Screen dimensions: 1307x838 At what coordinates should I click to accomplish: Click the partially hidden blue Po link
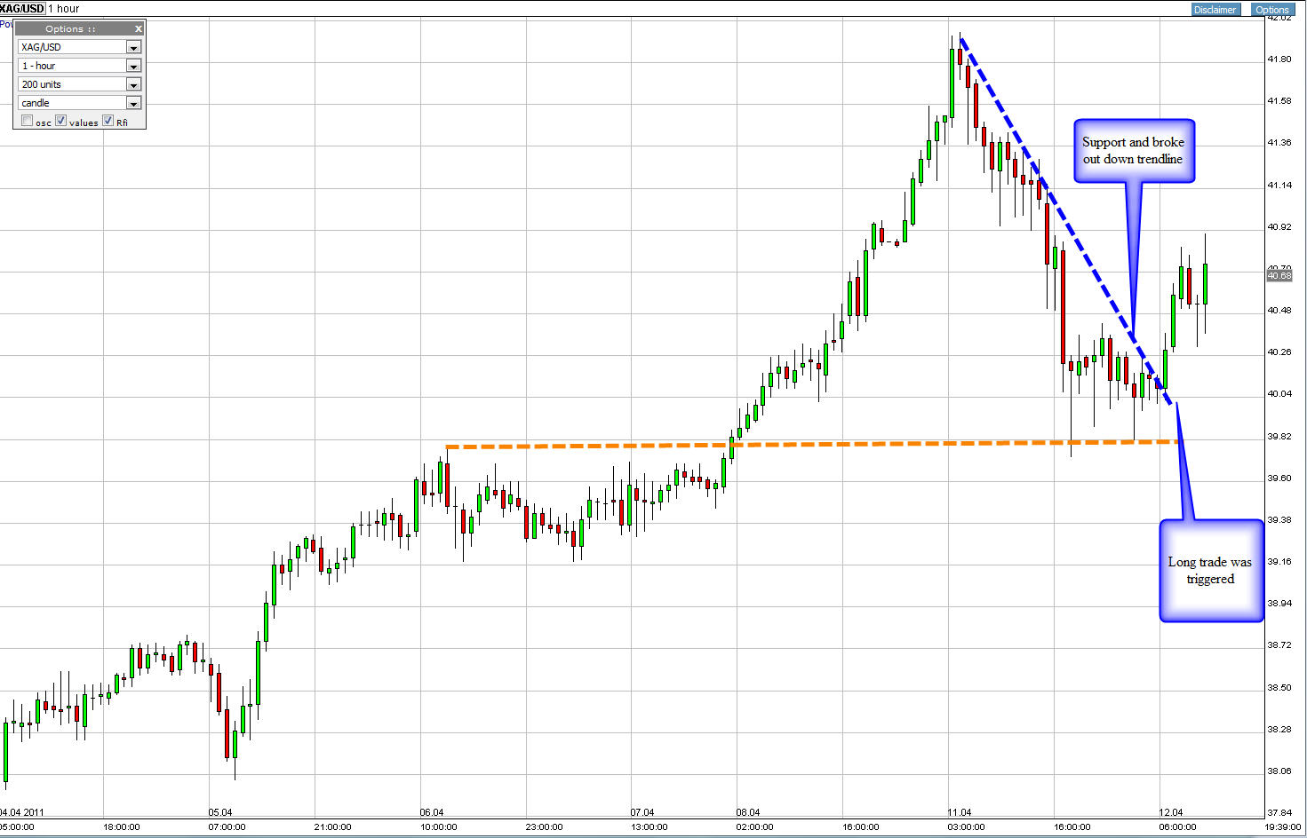point(5,24)
